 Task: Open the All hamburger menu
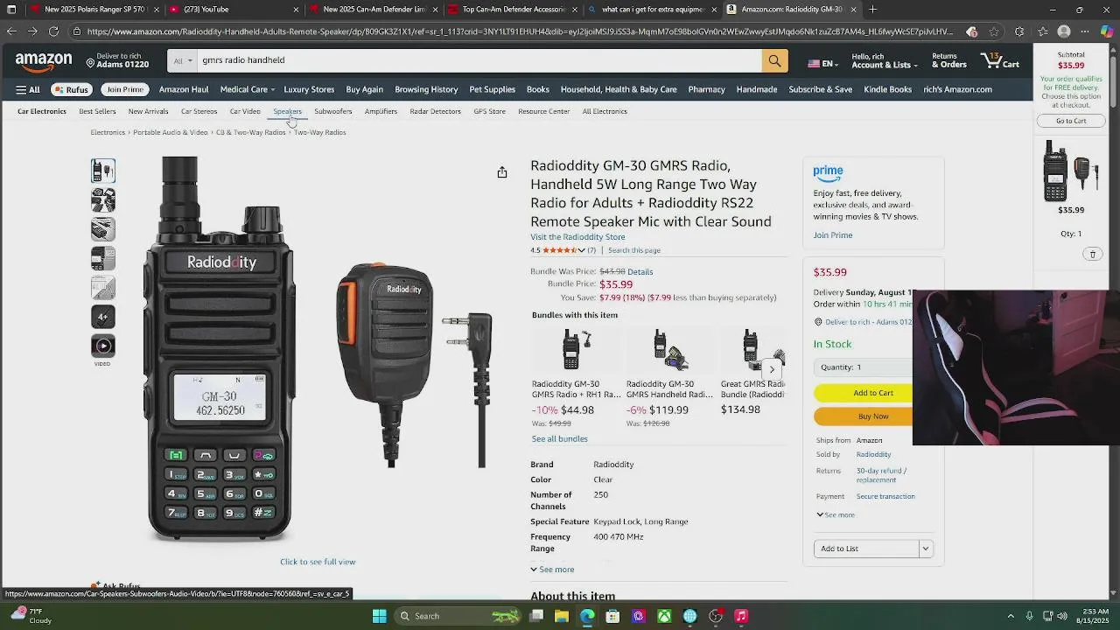(28, 89)
